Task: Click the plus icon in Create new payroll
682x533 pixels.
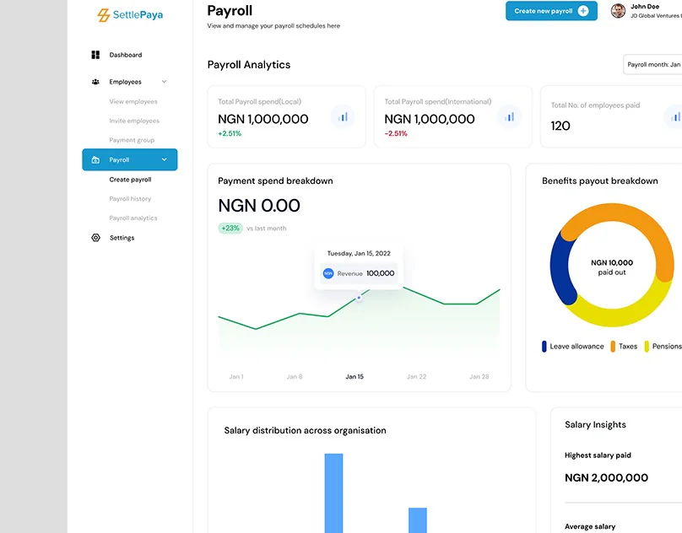Action: click(583, 11)
